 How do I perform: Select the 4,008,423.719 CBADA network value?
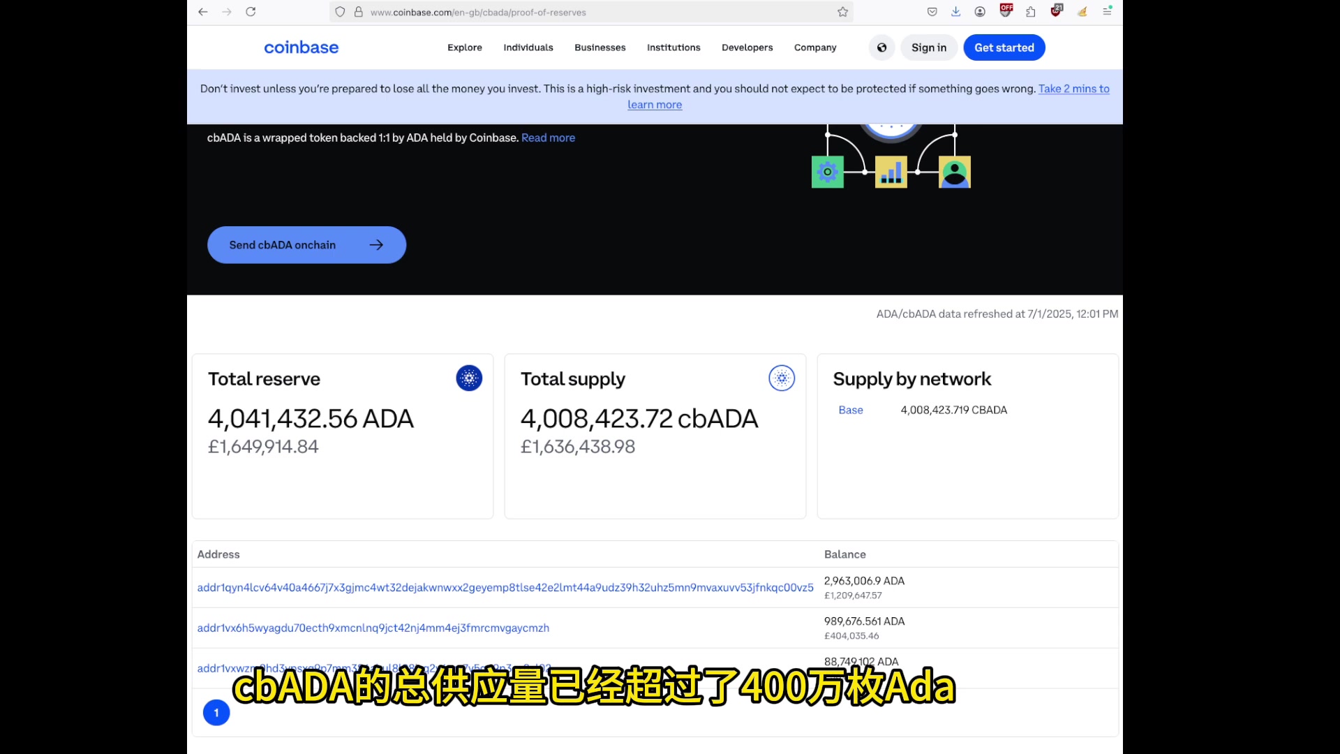tap(954, 410)
